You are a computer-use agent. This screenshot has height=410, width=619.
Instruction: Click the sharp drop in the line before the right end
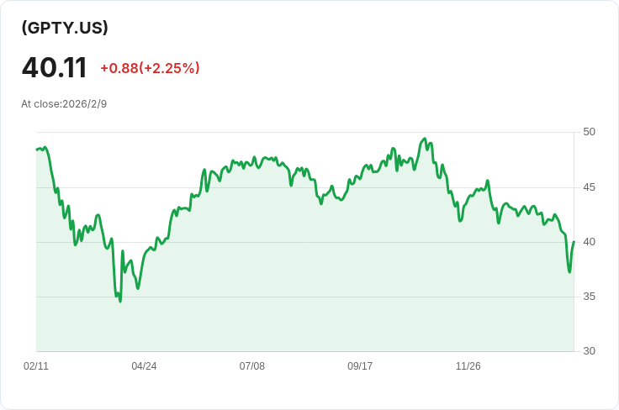[567, 256]
